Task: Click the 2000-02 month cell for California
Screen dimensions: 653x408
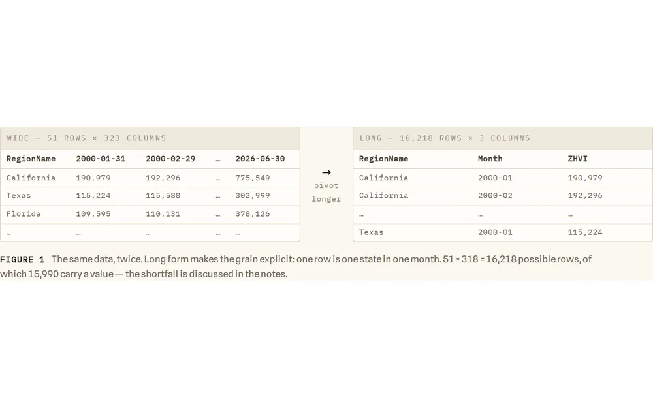Action: click(495, 196)
